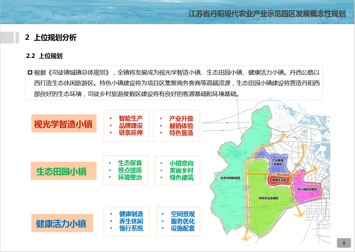Click the blue text 空间景观

tap(183, 214)
